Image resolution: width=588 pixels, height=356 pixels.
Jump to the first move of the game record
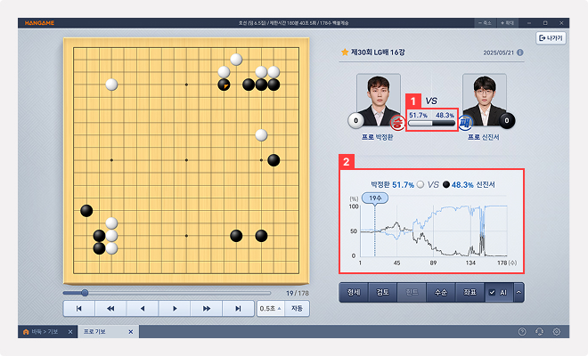(x=78, y=309)
